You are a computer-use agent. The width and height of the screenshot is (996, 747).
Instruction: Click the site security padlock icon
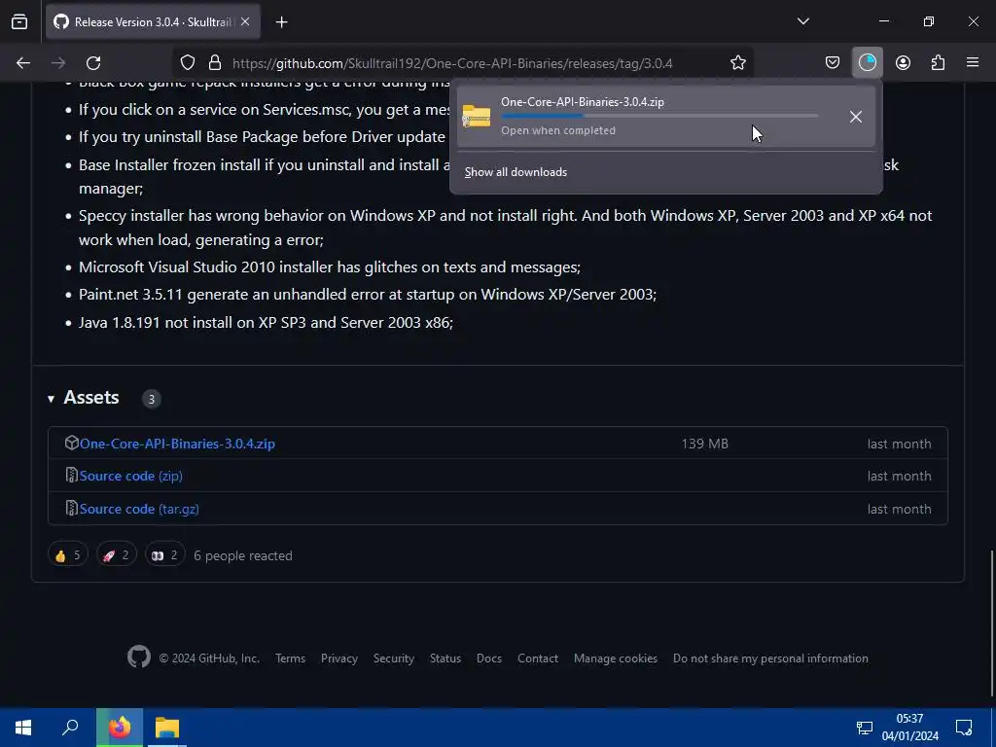click(x=215, y=63)
